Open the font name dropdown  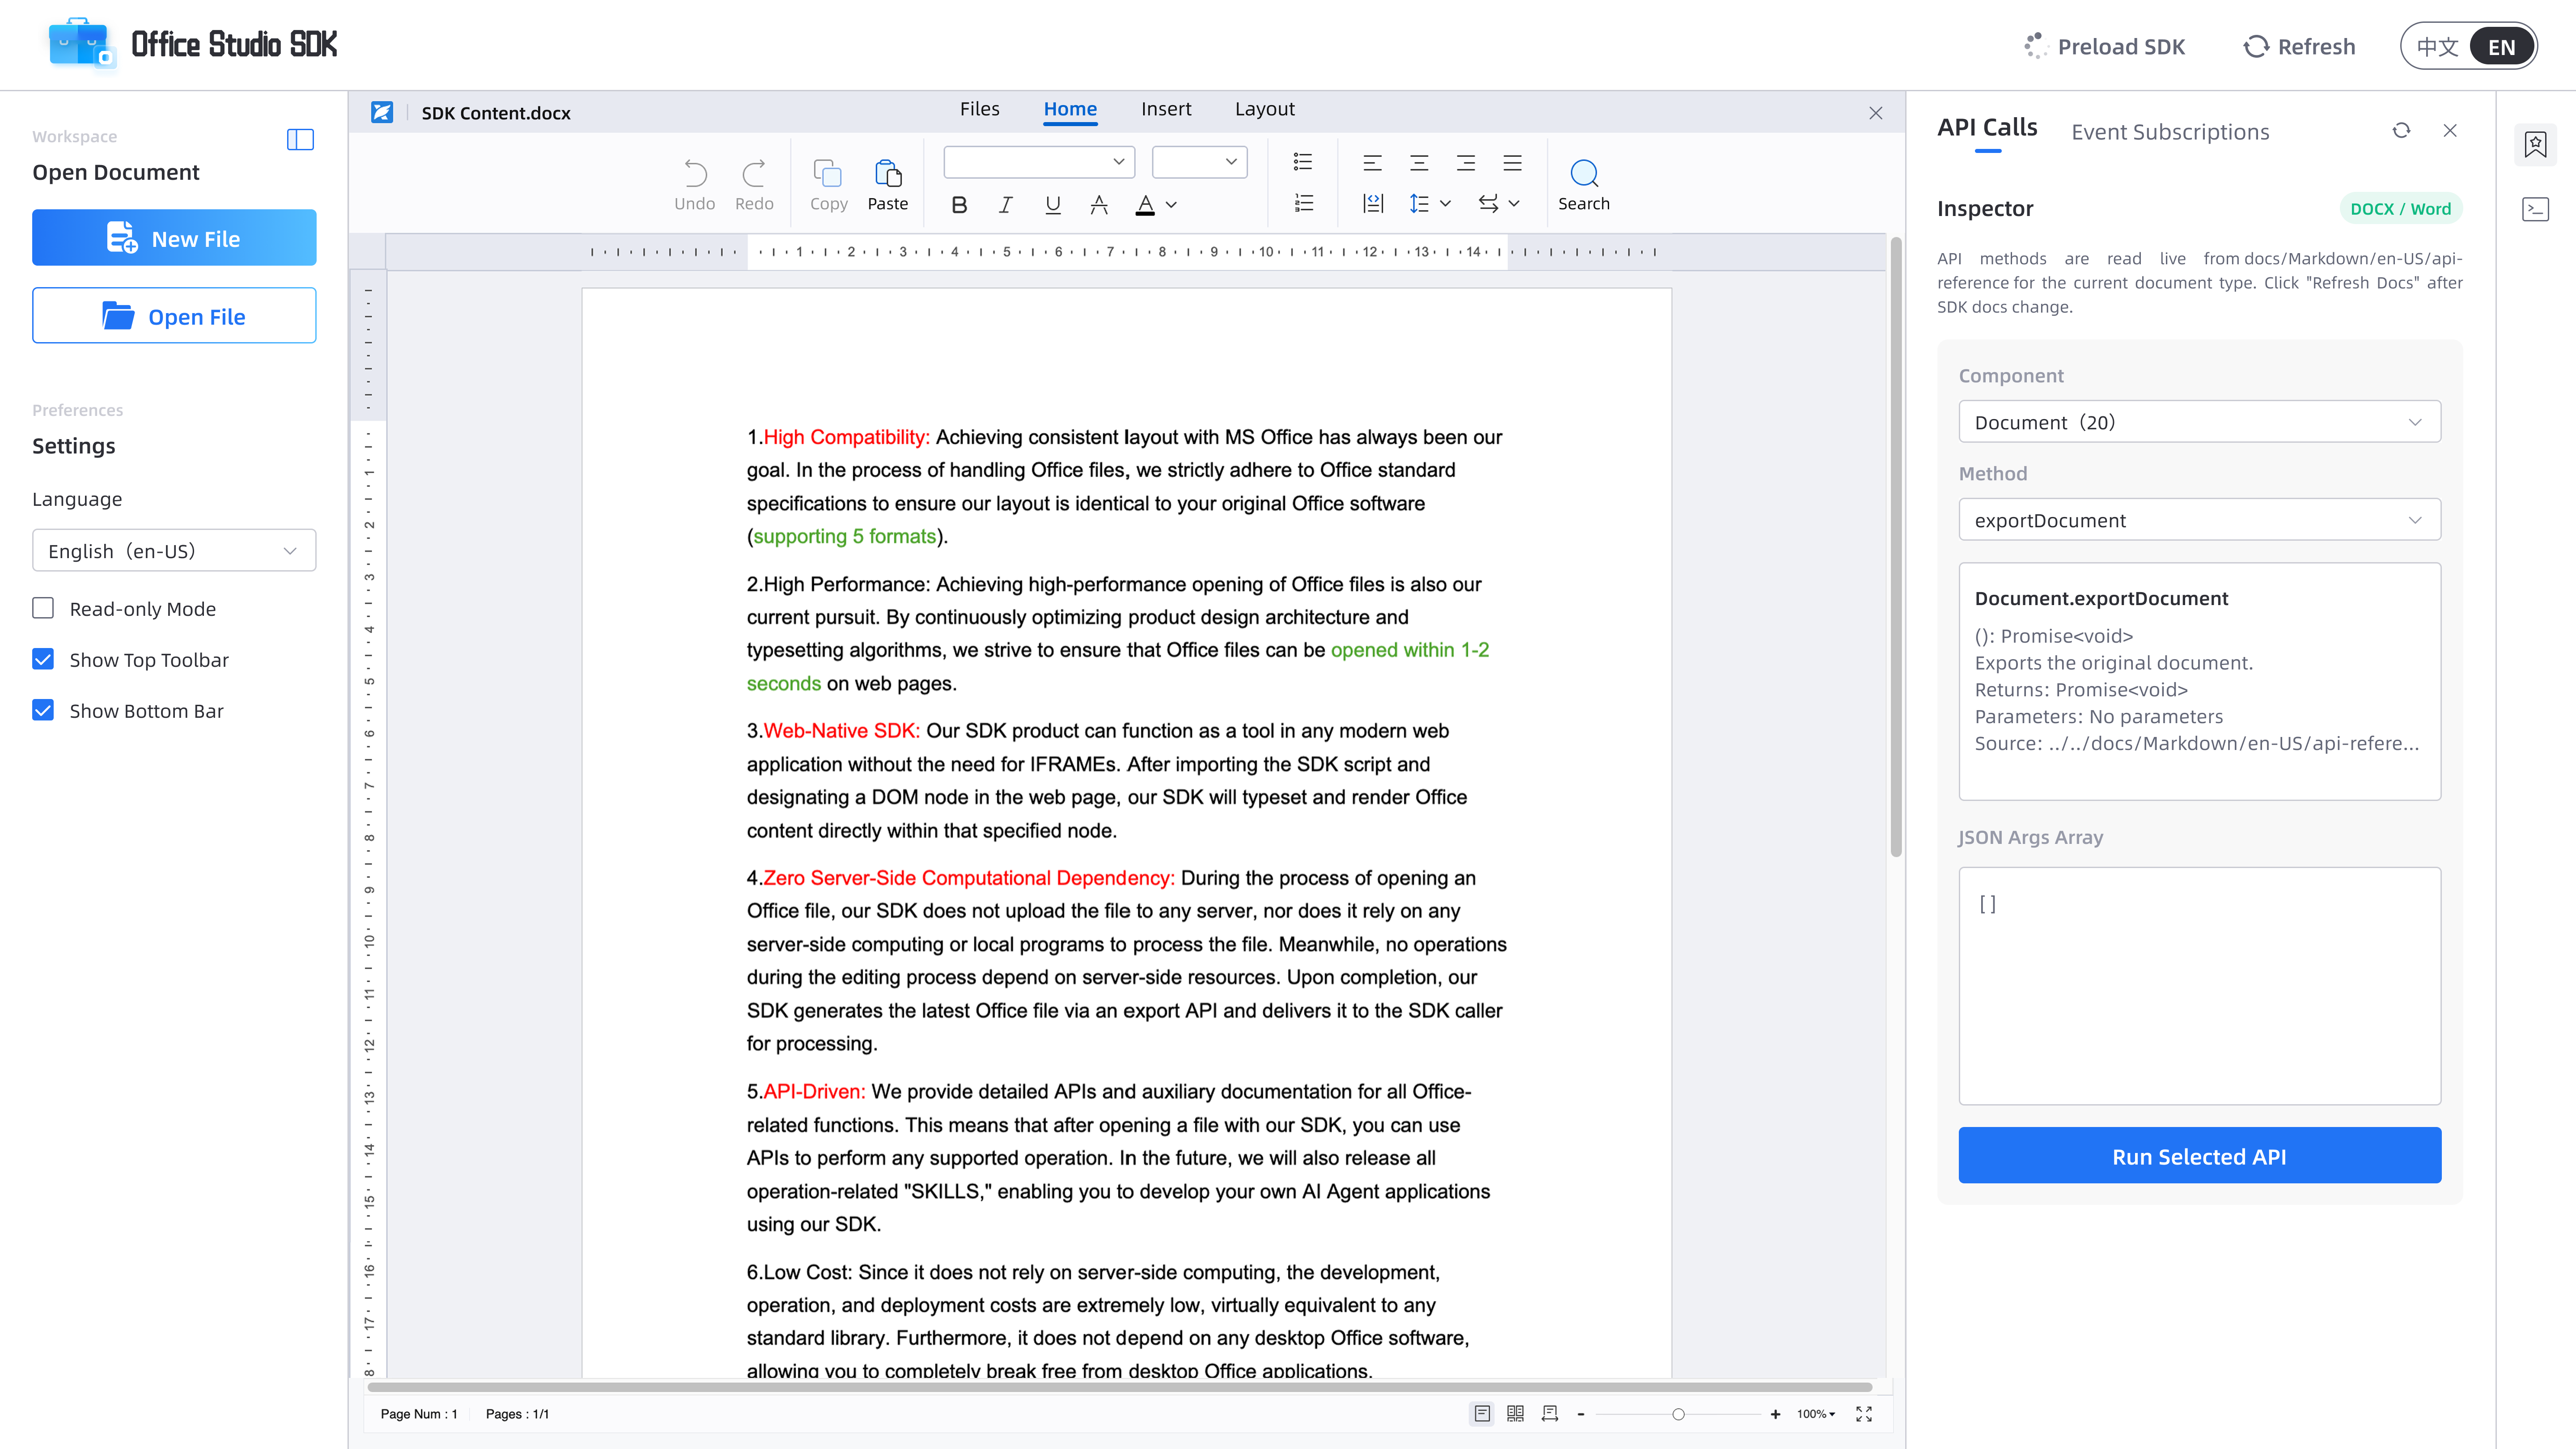coord(1039,162)
